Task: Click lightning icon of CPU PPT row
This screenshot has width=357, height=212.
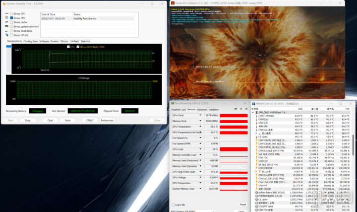Action: click(x=257, y=186)
